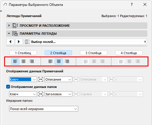Go to the next settings page arrow

tap(19, 42)
